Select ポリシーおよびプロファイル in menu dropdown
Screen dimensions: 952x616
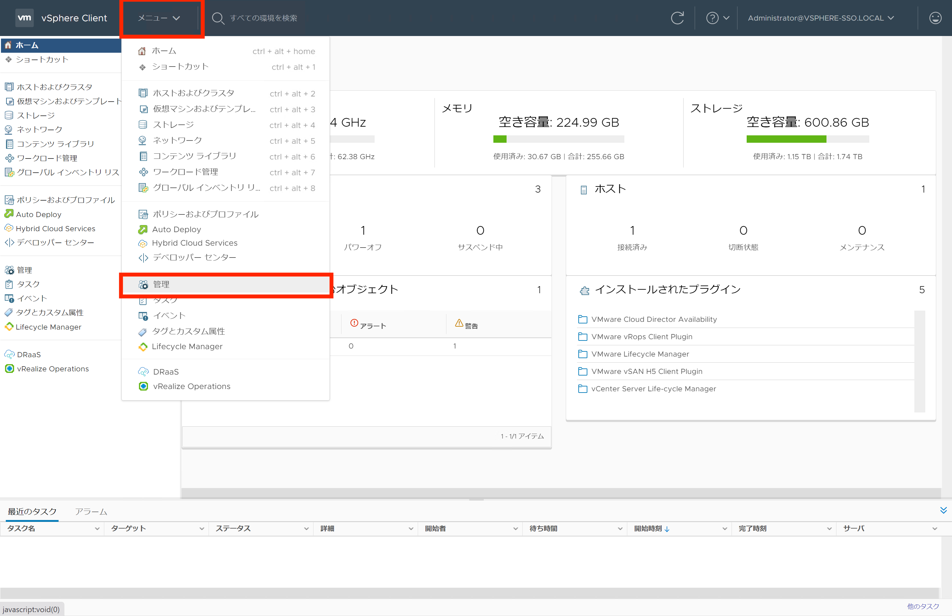click(226, 214)
